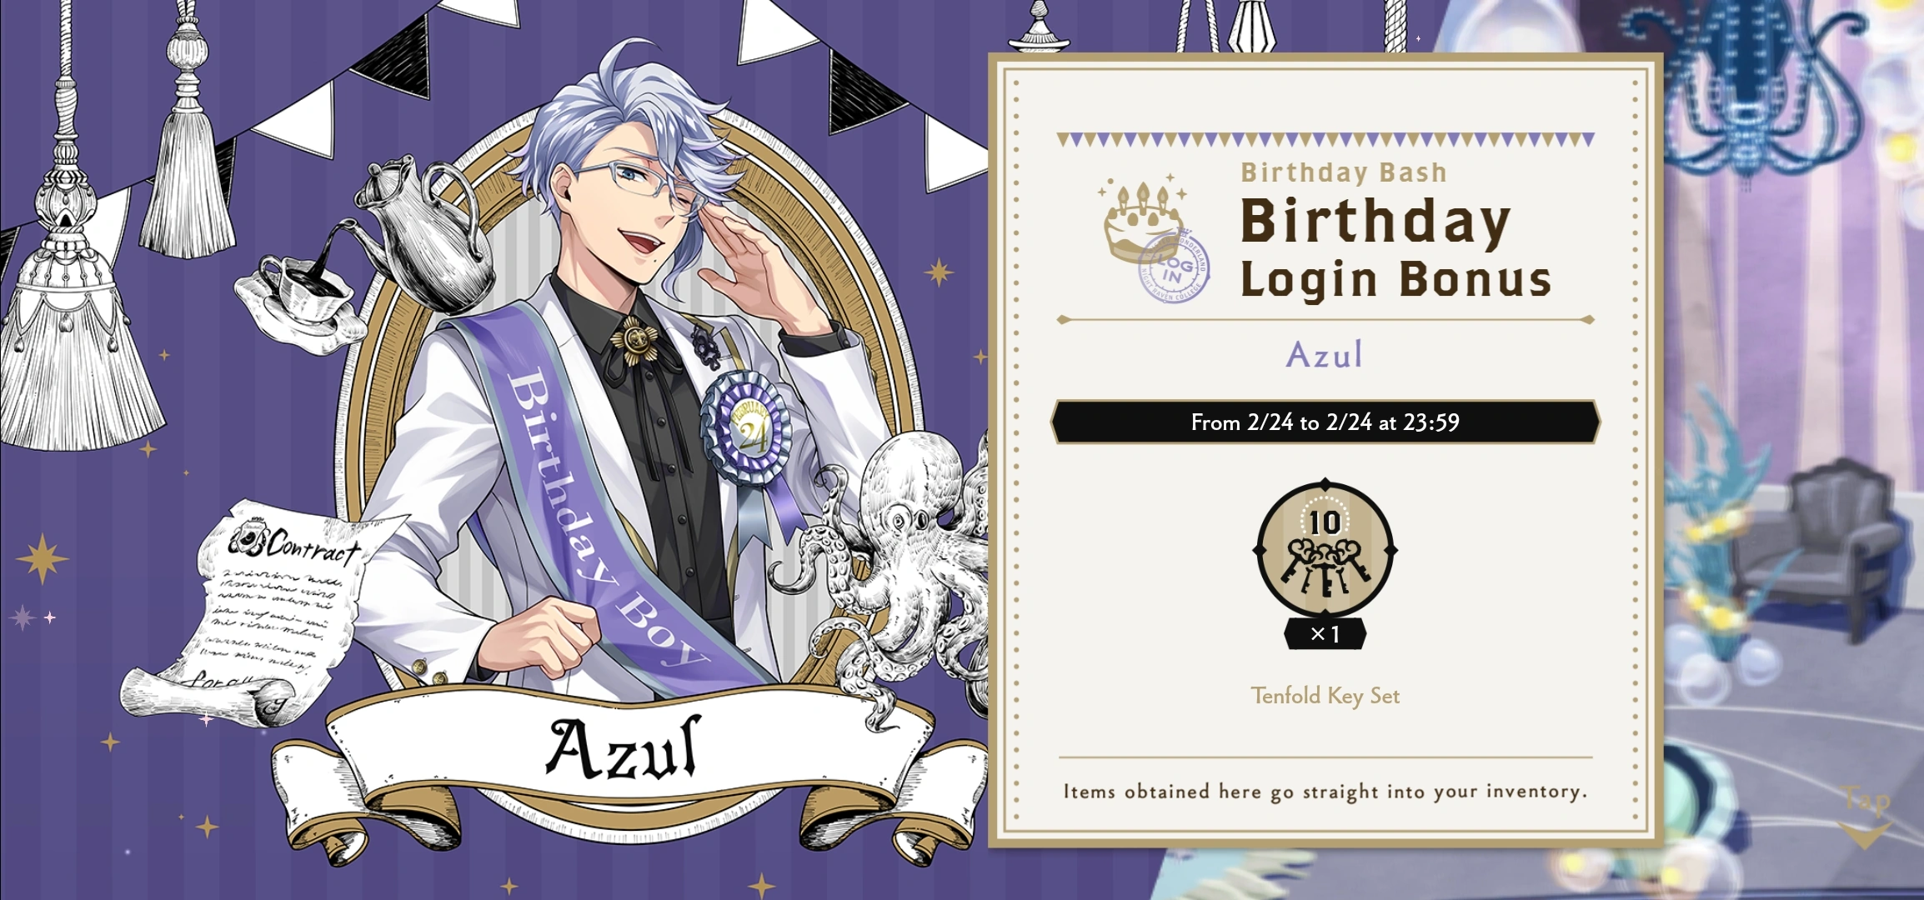Click the Tap arrow indicator to continue
1924x900 pixels.
tap(1865, 817)
